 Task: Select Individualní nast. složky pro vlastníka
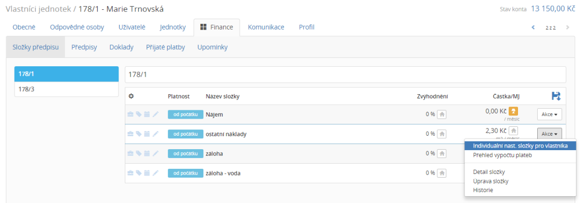[520, 146]
